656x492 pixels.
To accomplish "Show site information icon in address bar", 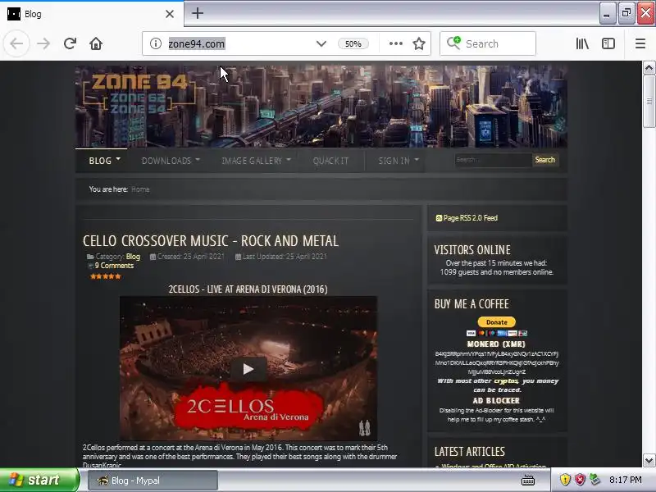I will (156, 43).
